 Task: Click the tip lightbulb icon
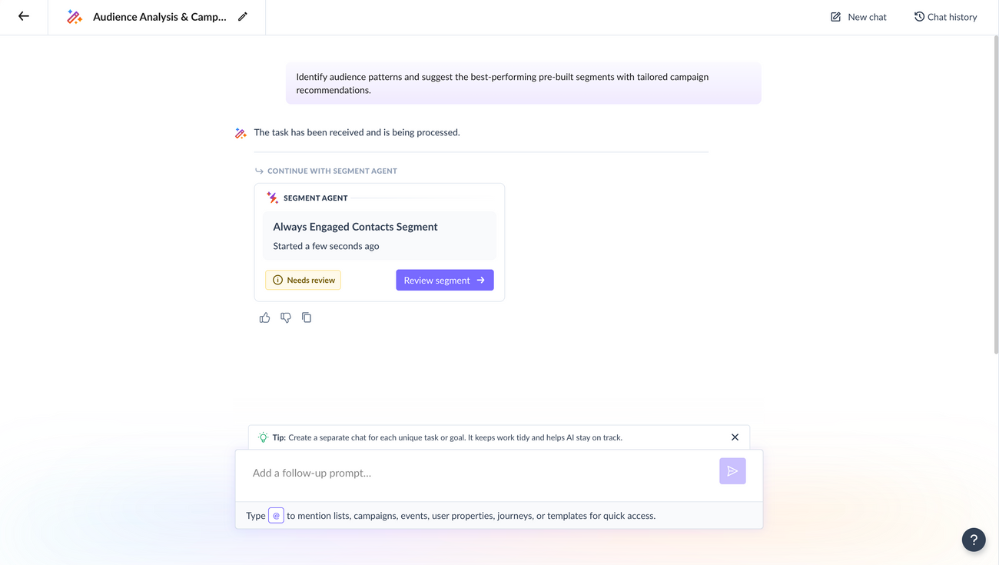(x=263, y=437)
